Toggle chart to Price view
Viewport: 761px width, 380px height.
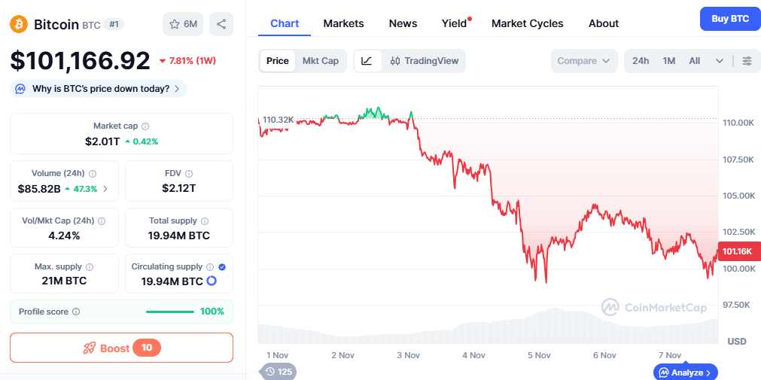[277, 61]
